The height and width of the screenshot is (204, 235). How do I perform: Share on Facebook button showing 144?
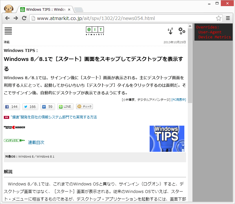click(12, 107)
